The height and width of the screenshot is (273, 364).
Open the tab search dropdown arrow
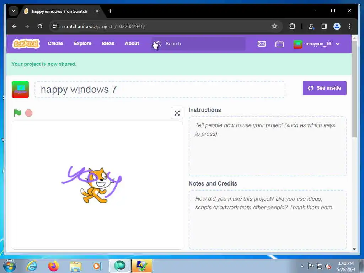[14, 11]
